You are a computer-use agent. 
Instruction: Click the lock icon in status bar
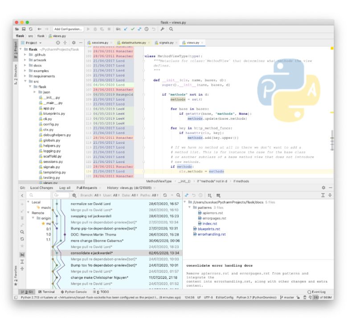point(298,298)
